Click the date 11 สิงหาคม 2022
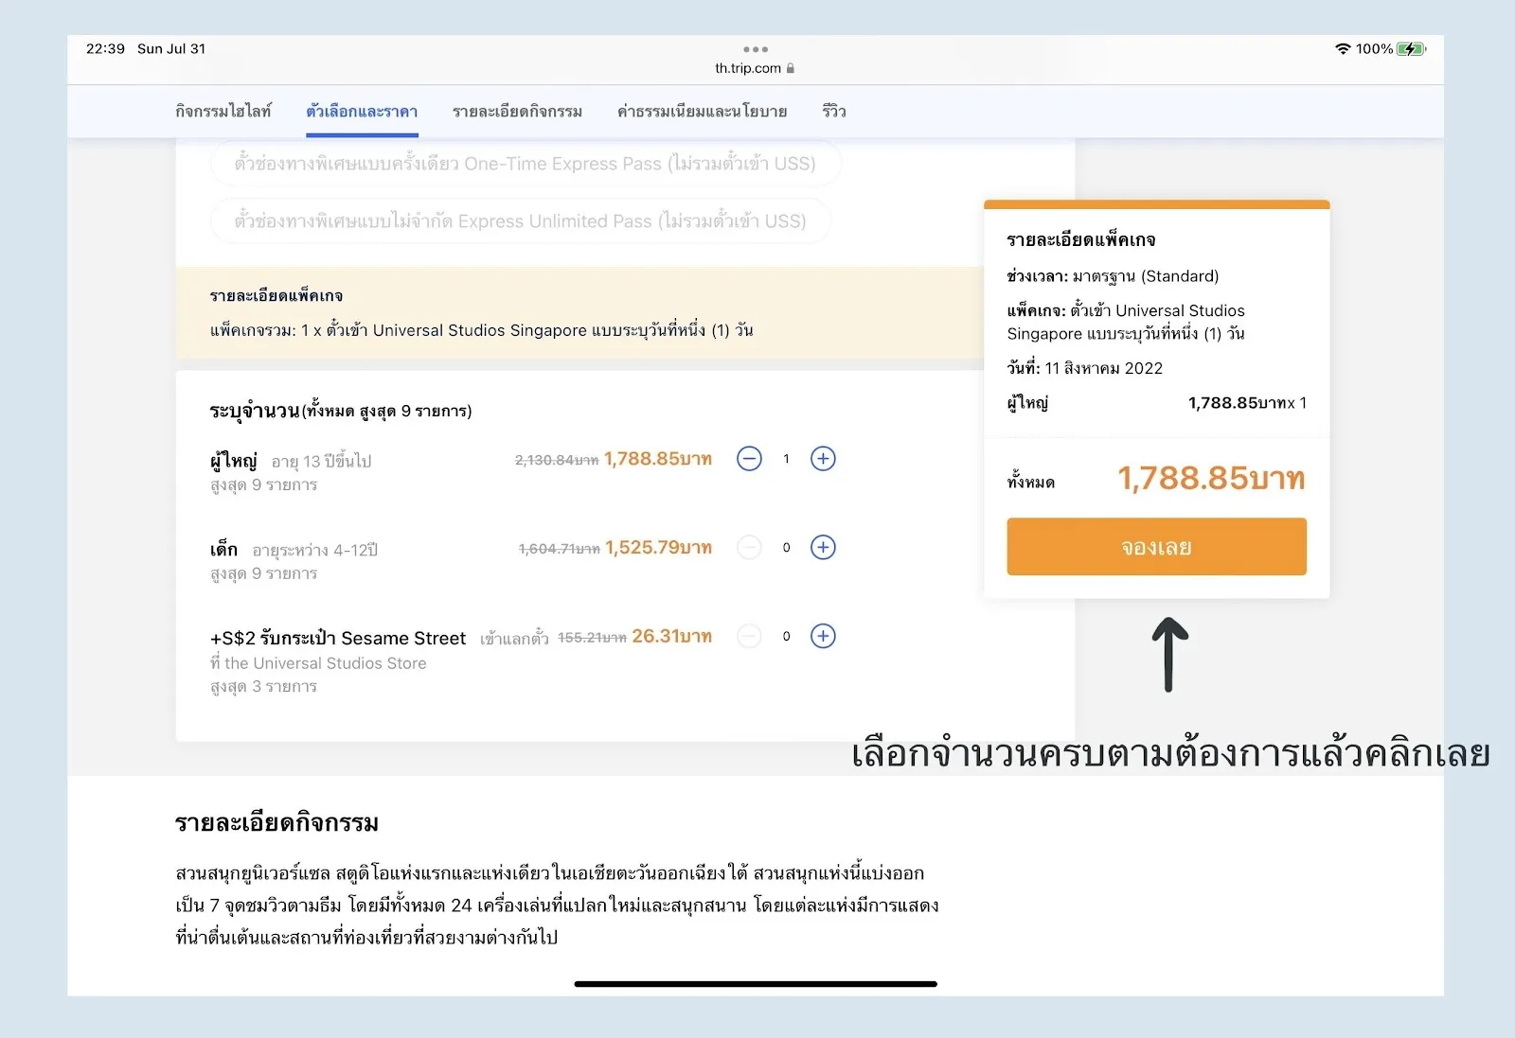The width and height of the screenshot is (1515, 1038). pos(1103,368)
